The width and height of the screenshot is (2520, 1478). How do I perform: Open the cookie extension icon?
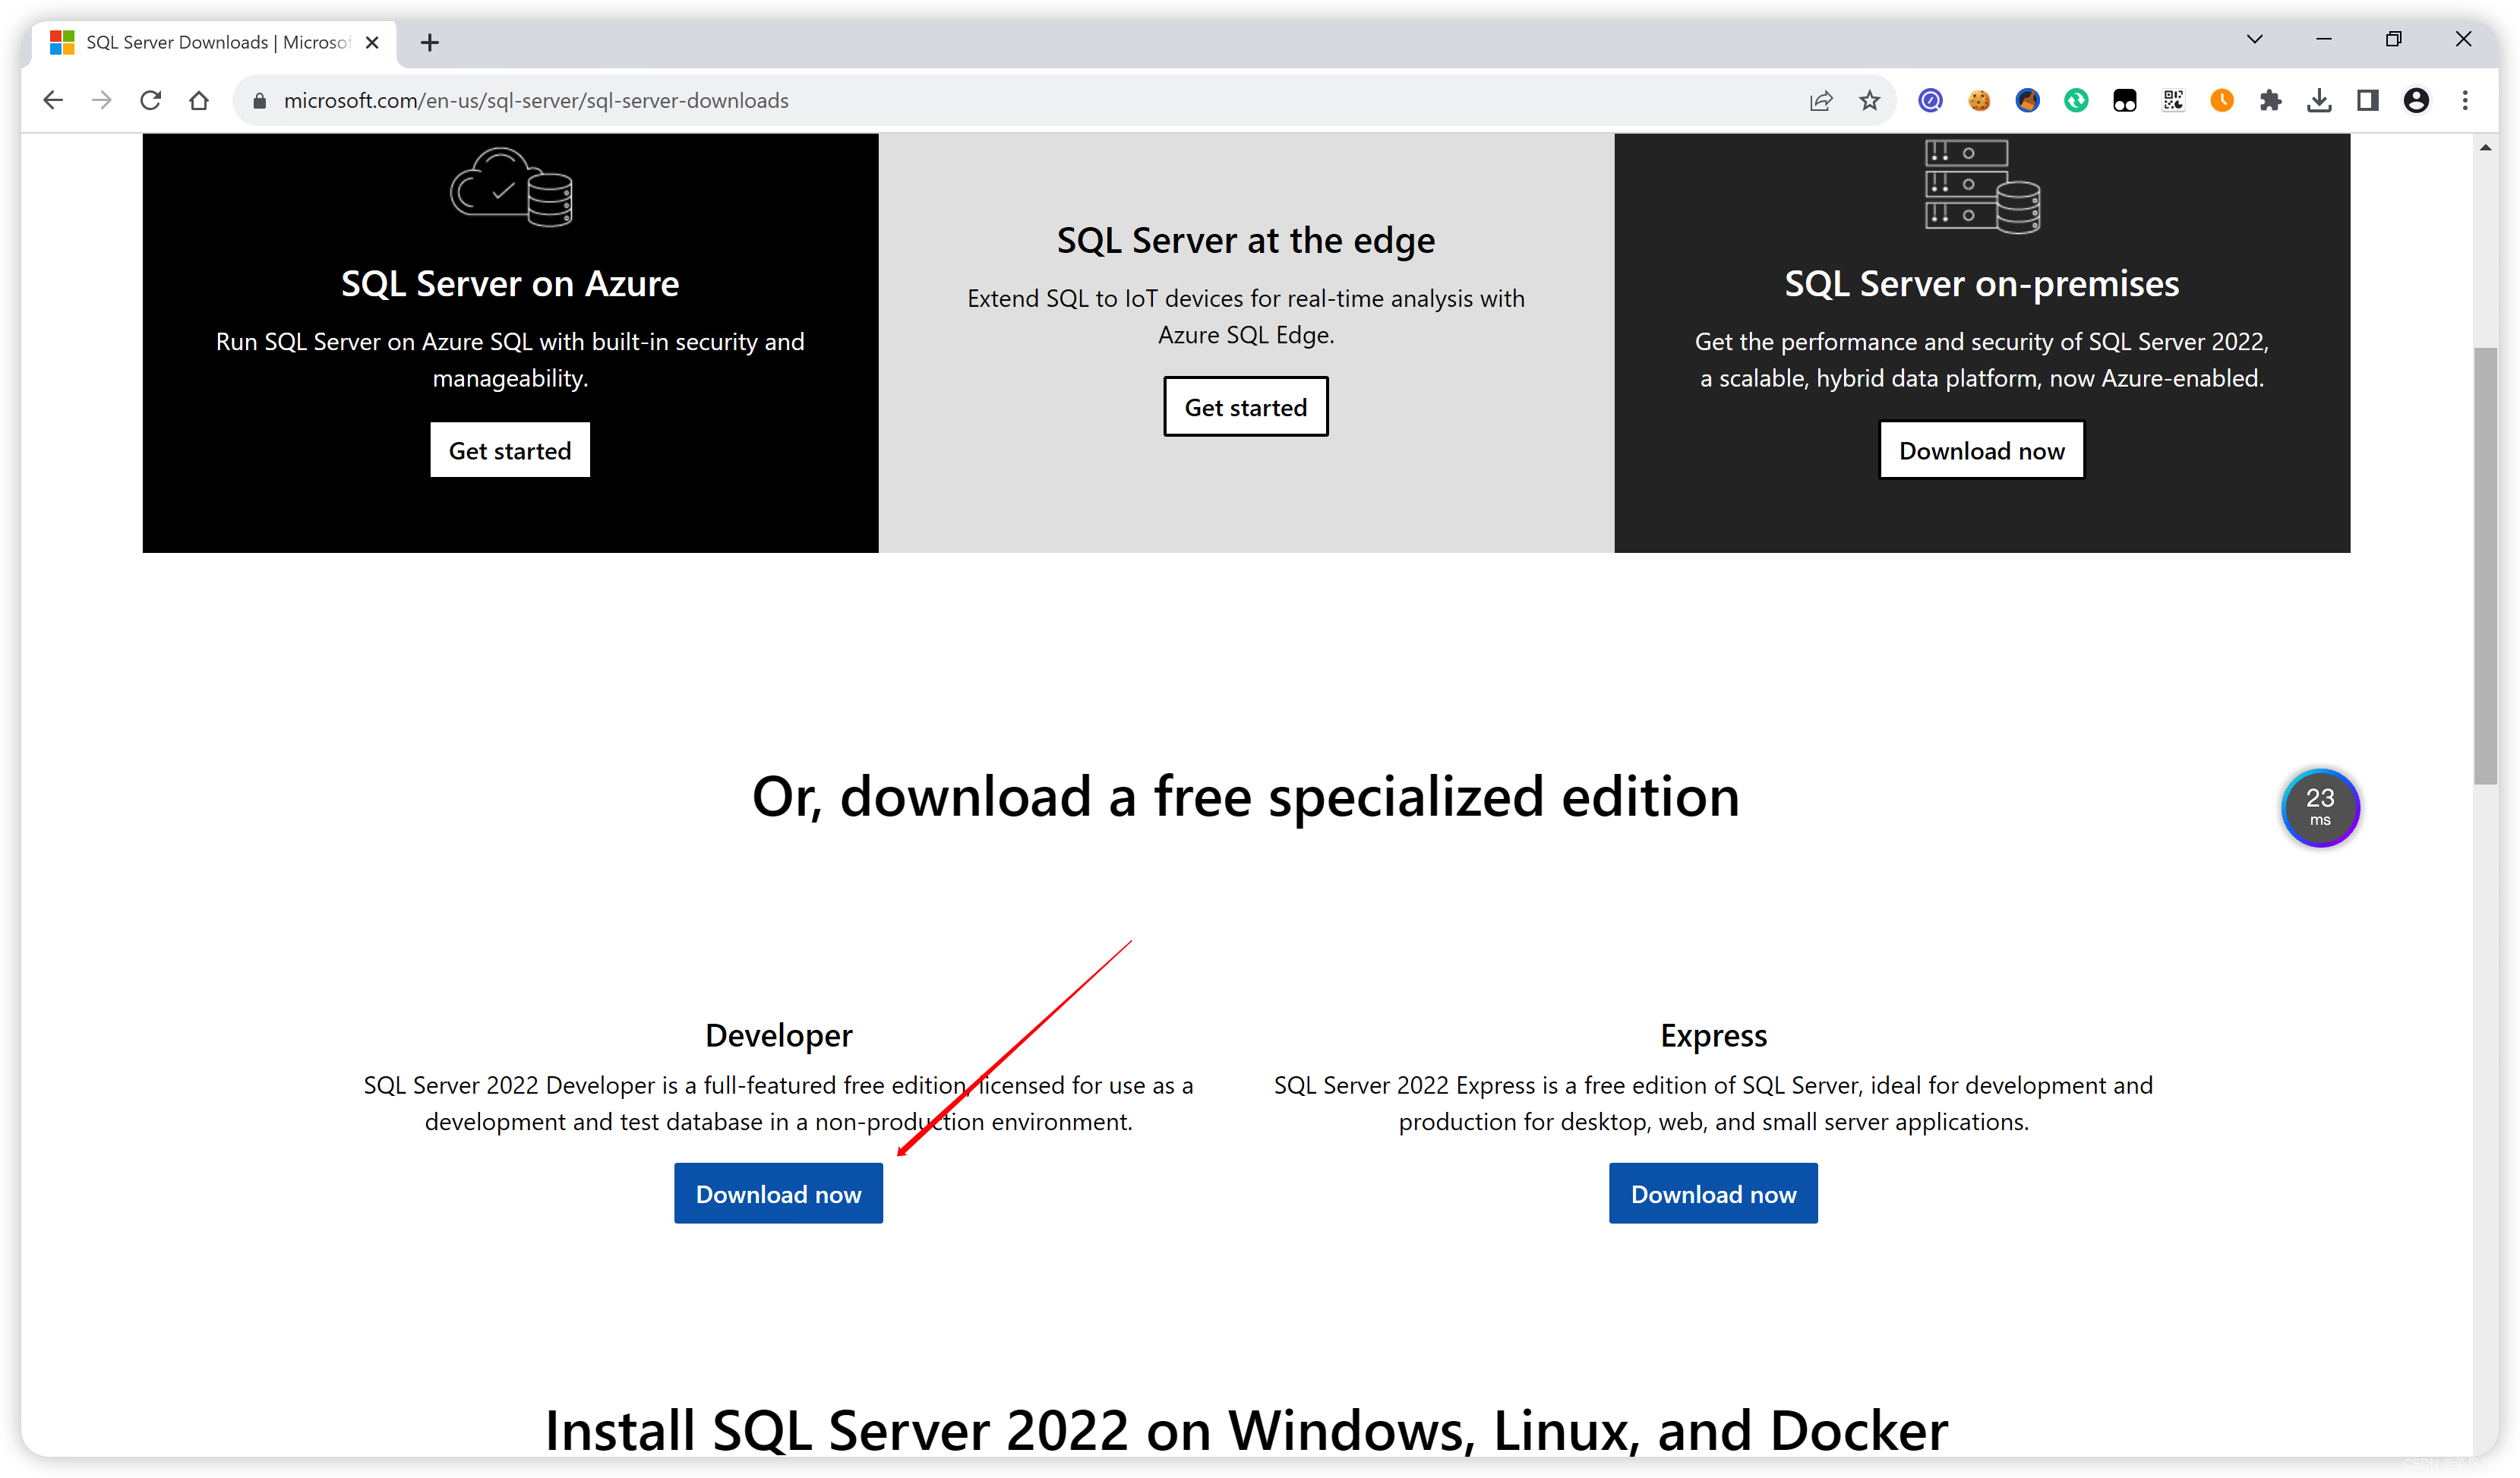[x=1979, y=100]
